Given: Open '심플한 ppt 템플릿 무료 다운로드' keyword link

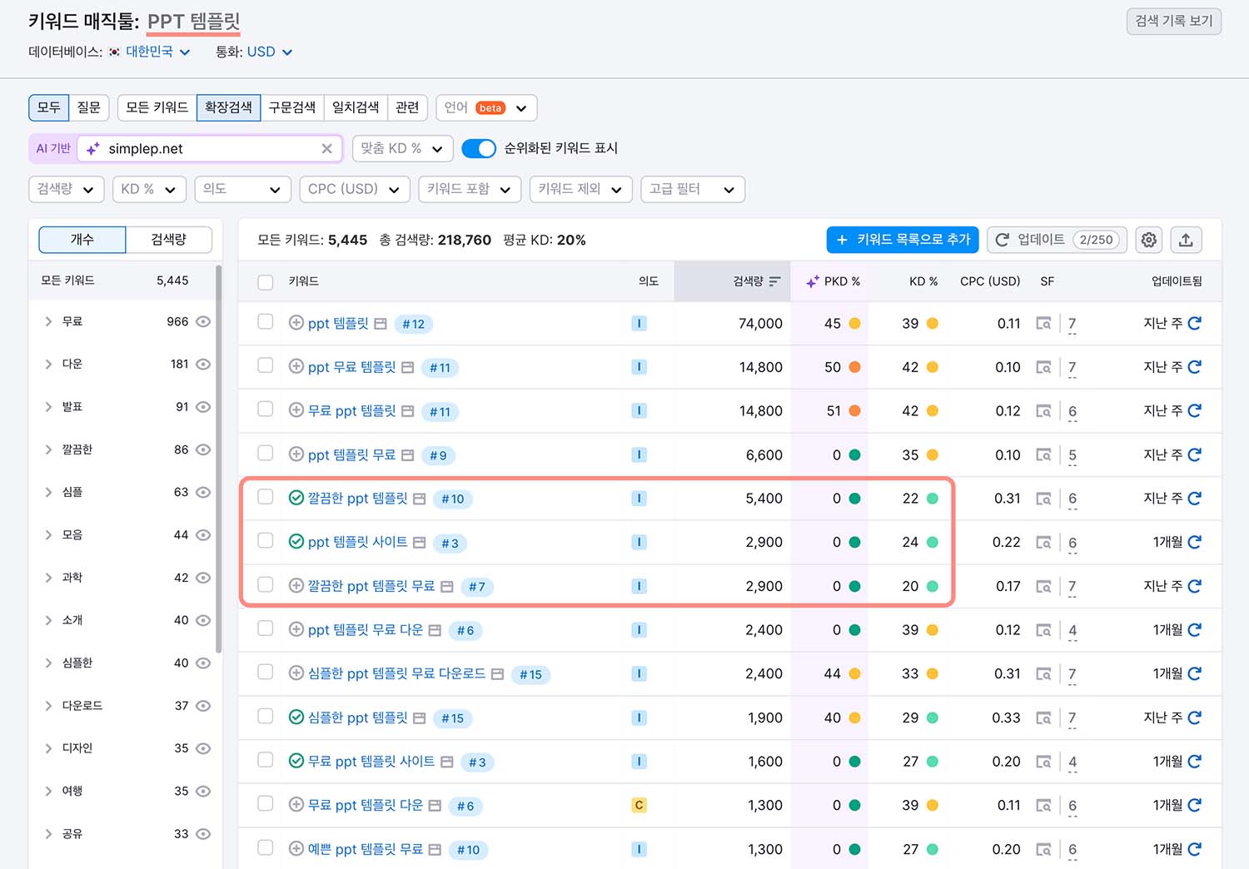Looking at the screenshot, I should (x=396, y=673).
